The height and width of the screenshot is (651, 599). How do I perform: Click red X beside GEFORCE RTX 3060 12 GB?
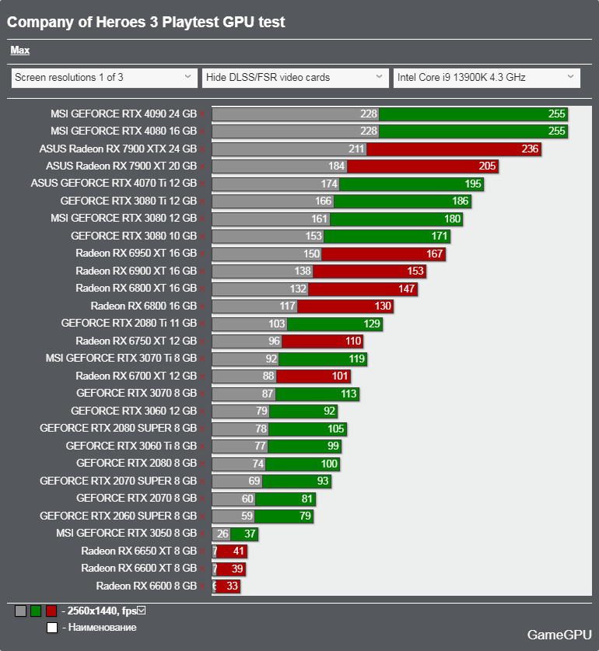pyautogui.click(x=202, y=411)
